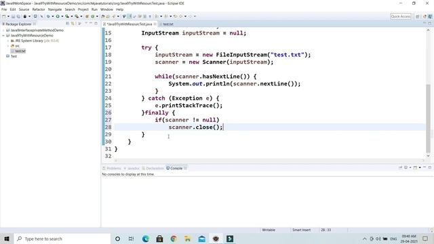Click the Save toolbar icon
Image resolution: width=434 pixels, height=244 pixels.
pyautogui.click(x=13, y=16)
